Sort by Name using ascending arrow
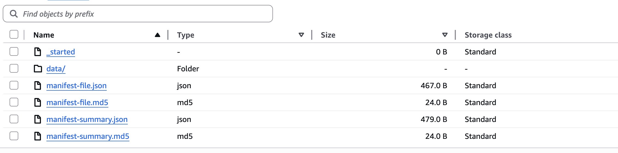The height and width of the screenshot is (153, 618). [x=158, y=35]
